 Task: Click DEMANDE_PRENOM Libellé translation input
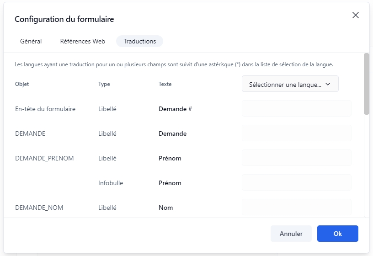pyautogui.click(x=296, y=158)
